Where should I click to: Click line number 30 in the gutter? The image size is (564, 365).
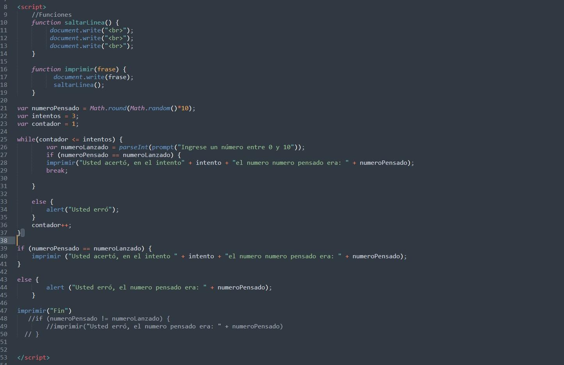click(4, 178)
